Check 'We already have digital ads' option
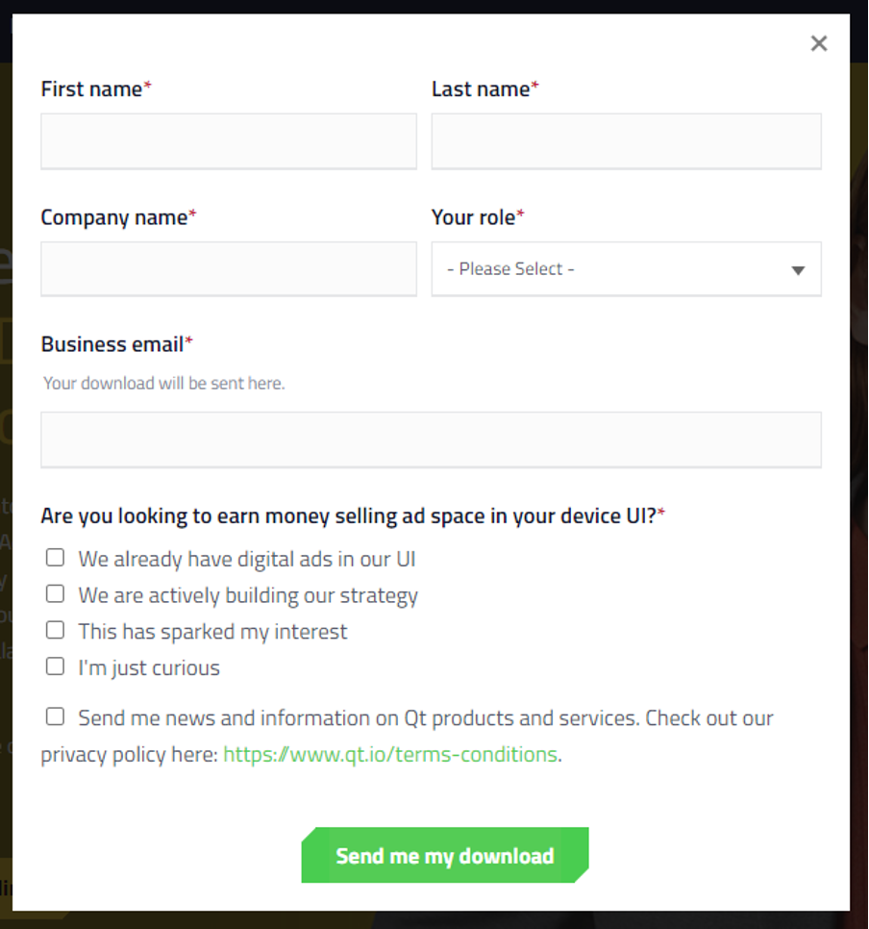The height and width of the screenshot is (929, 869). coord(56,558)
